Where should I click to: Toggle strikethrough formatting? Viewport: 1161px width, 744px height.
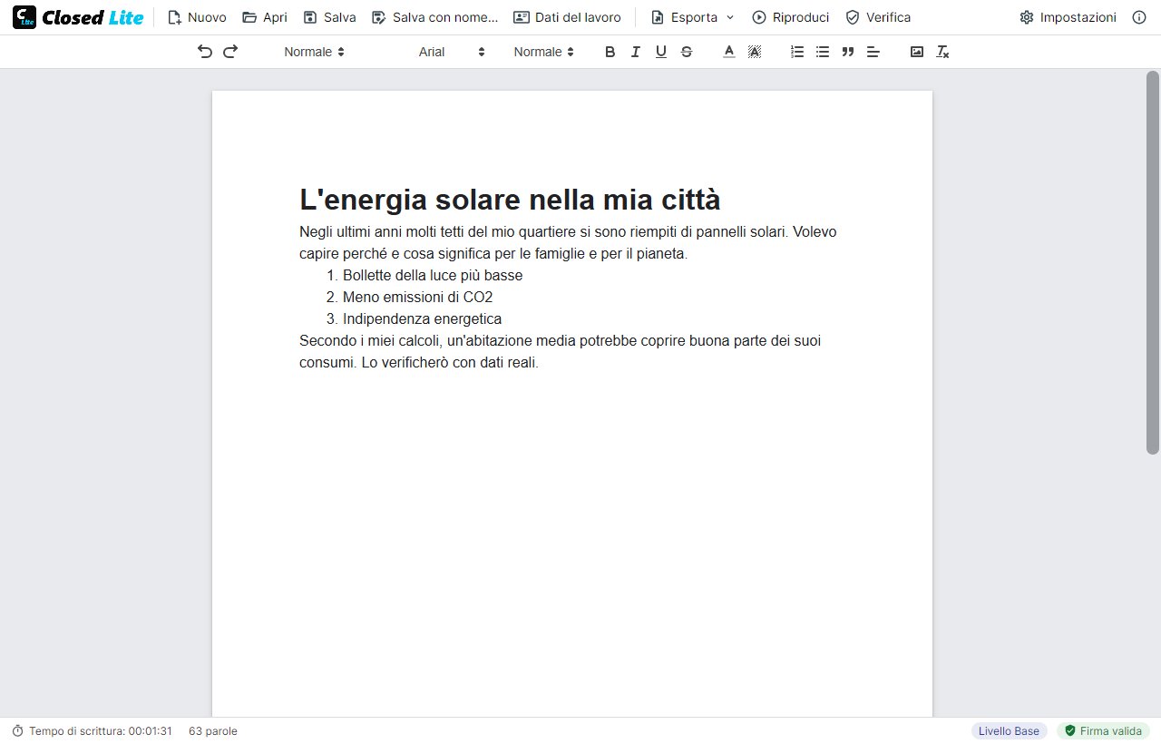point(686,52)
